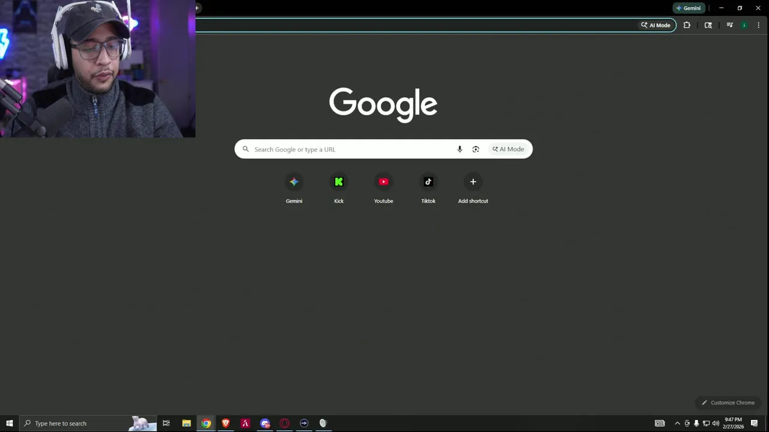
Task: Minimize the Chrome window
Action: (721, 8)
